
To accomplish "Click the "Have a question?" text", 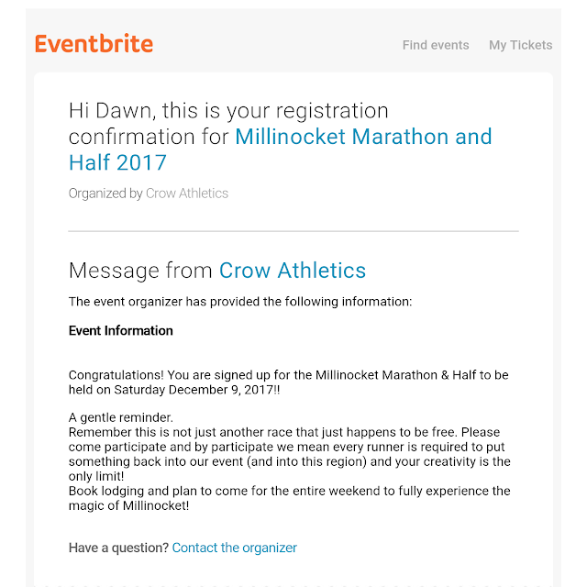I will tap(118, 548).
